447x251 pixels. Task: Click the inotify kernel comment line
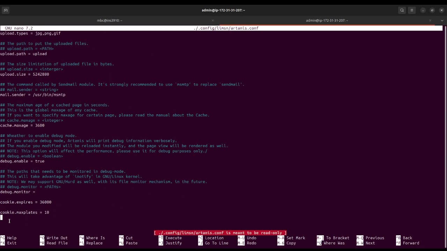point(71,176)
